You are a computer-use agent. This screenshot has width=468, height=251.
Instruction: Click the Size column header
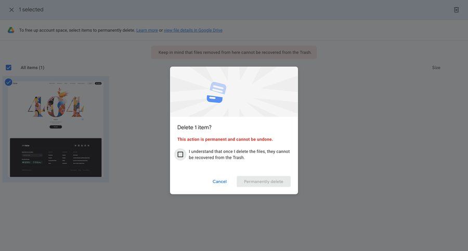436,68
